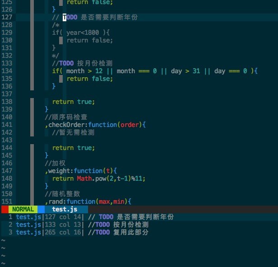This screenshot has height=267, width=278.
Task: Click the comment //随机整数
Action: [63, 194]
